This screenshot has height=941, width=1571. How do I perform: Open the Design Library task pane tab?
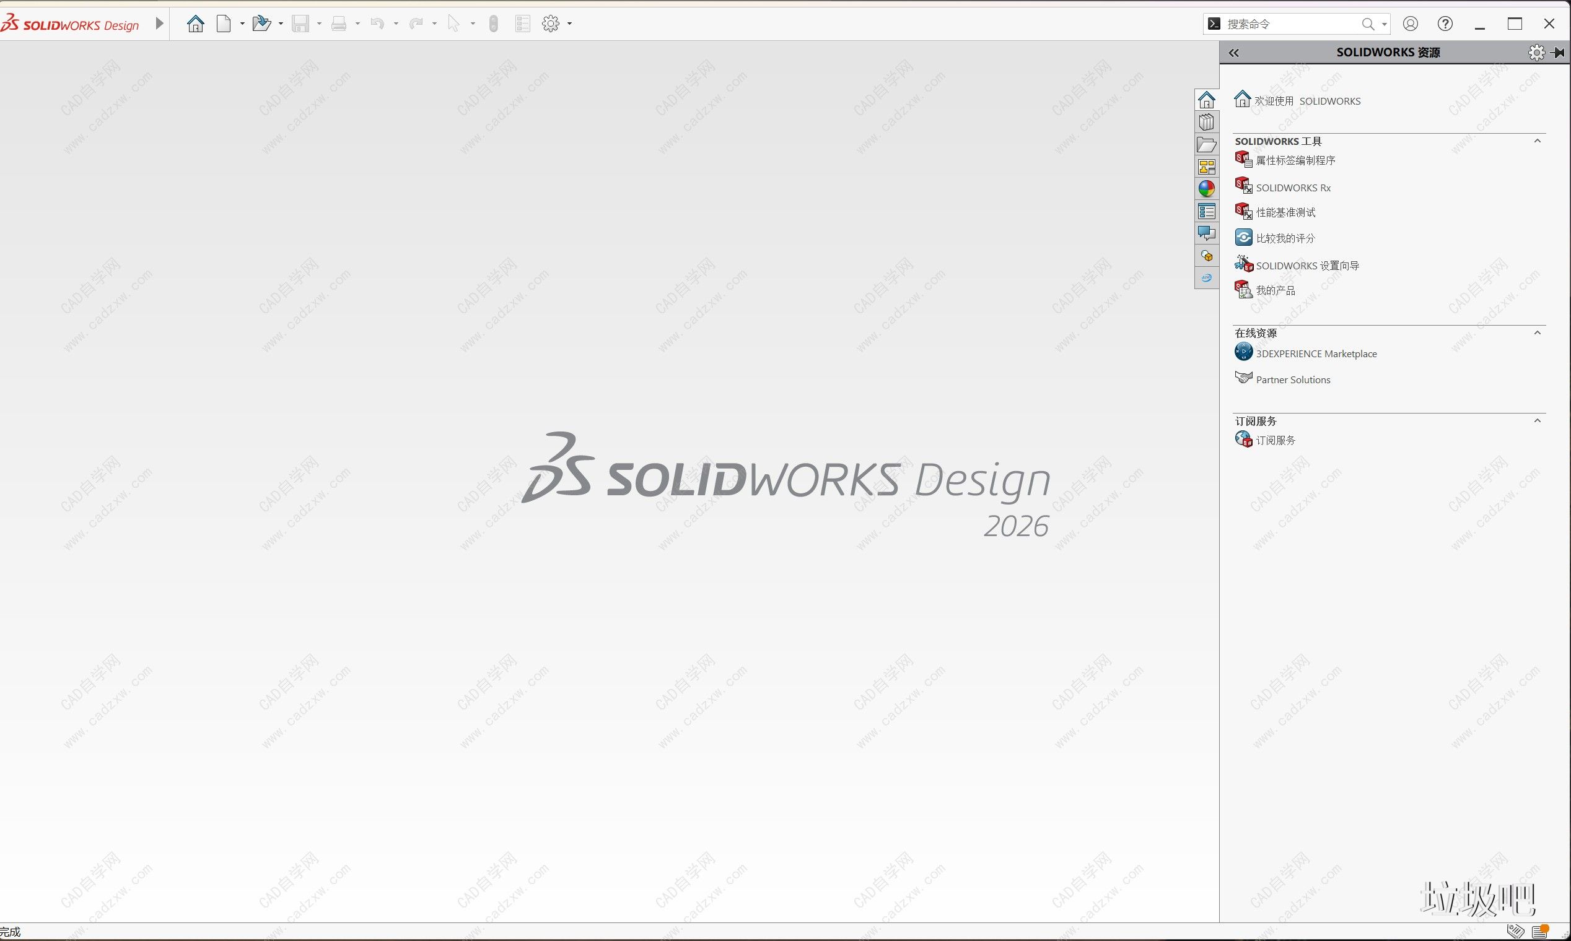click(x=1206, y=123)
